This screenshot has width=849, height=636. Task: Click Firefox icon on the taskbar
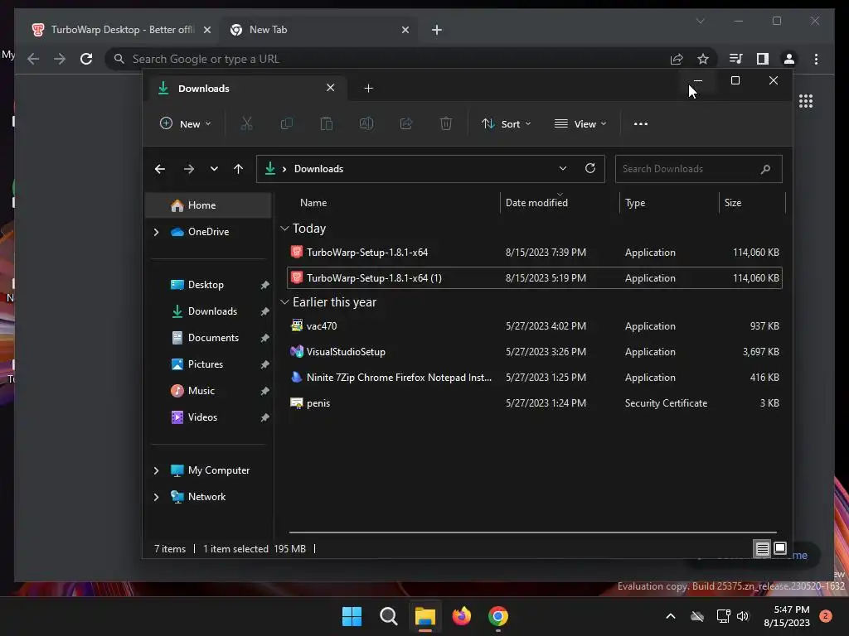tap(461, 616)
